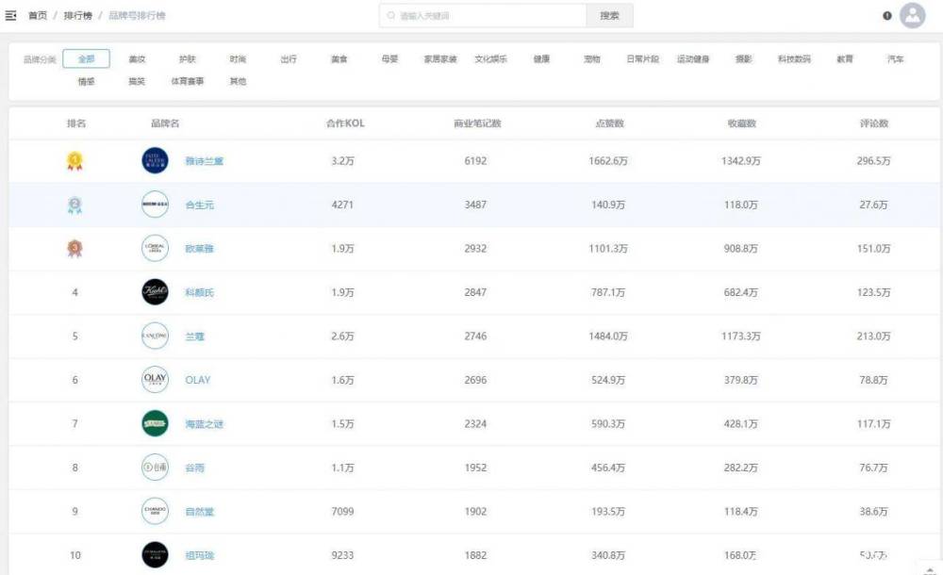Collapse the sidebar with the hamburger icon
This screenshot has height=575, width=943.
(x=10, y=16)
